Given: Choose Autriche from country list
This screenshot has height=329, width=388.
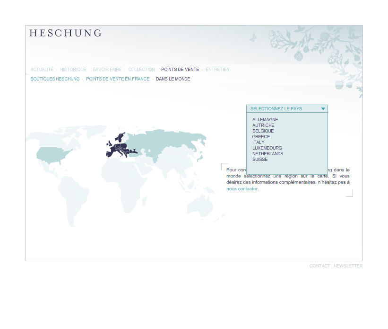Looking at the screenshot, I should [263, 125].
